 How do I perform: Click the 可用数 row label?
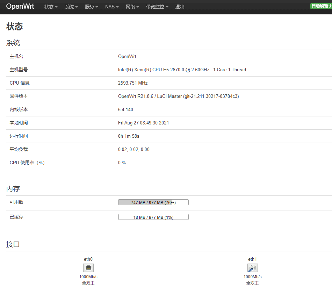[x=16, y=202]
